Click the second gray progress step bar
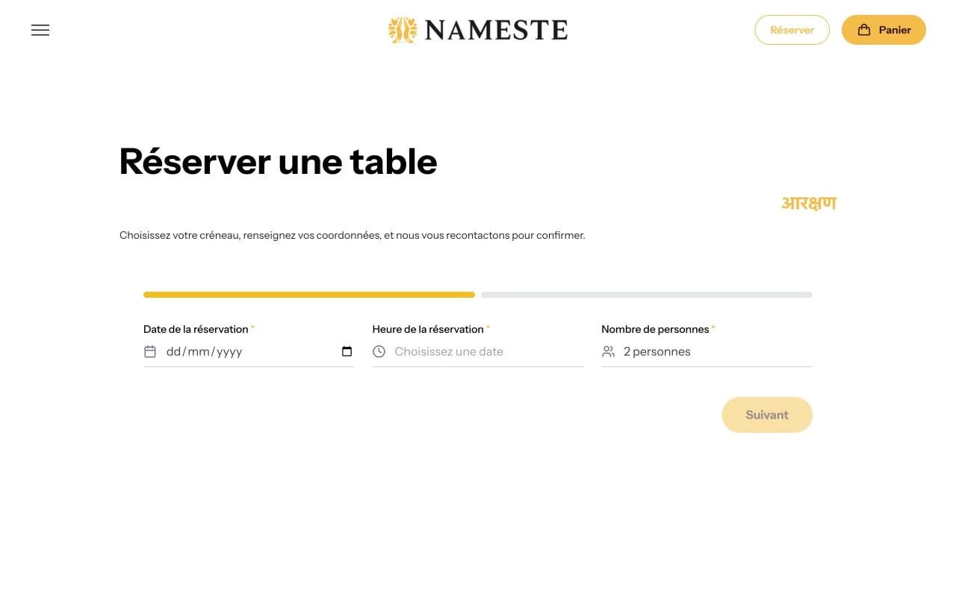Screen dimensions: 956x597 (x=647, y=295)
